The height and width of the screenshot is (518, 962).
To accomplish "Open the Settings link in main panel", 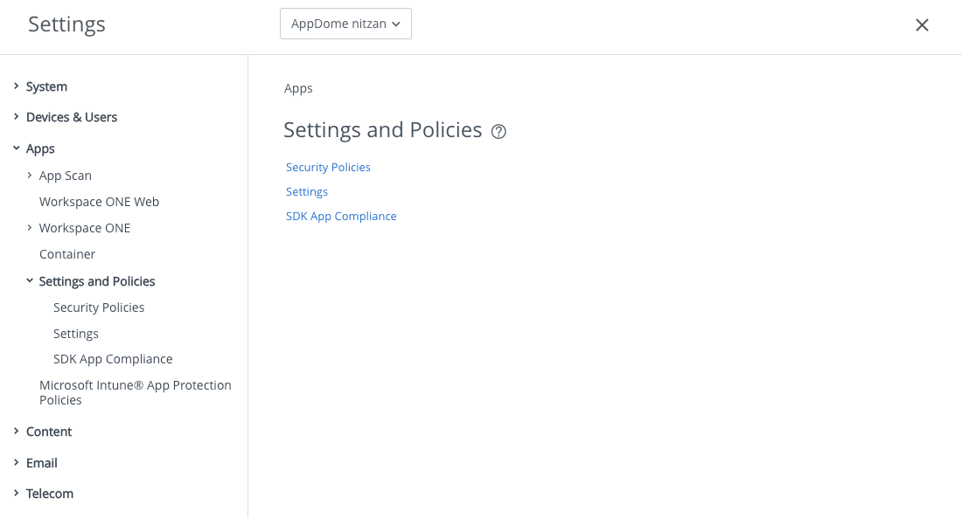I will click(x=306, y=191).
